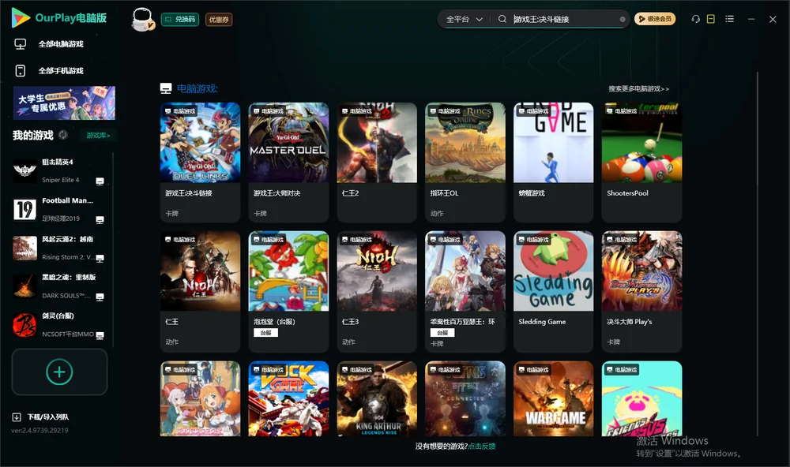
Task: Minimize the OurPlay window
Action: pyautogui.click(x=751, y=19)
